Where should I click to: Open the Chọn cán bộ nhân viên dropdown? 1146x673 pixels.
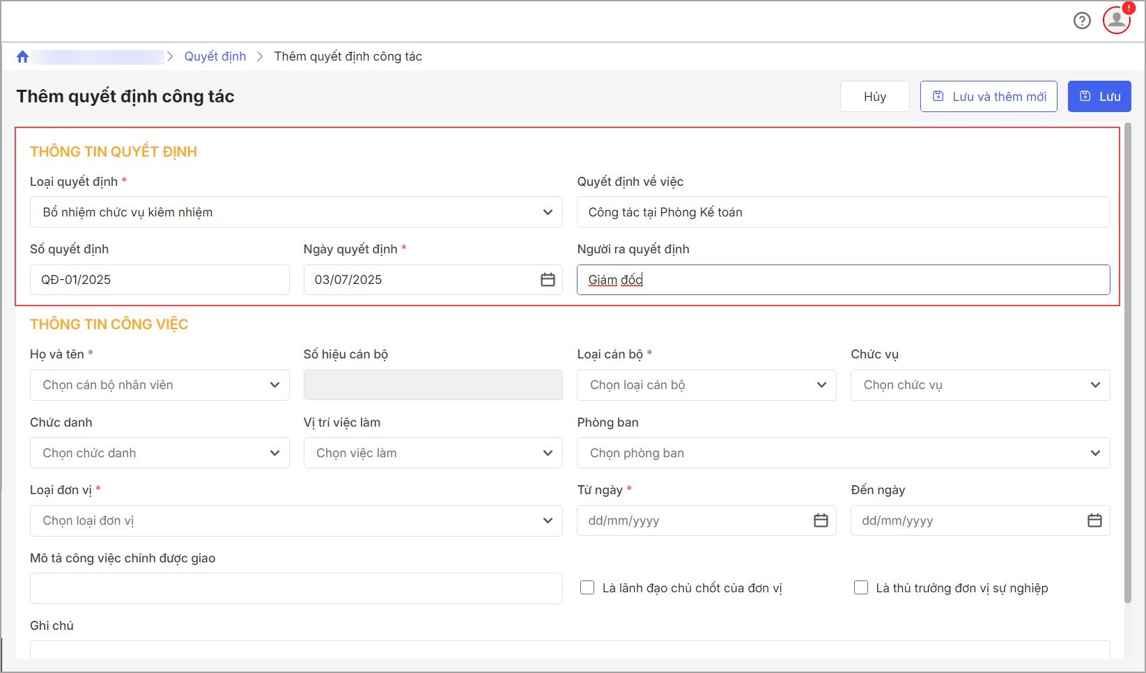[160, 386]
